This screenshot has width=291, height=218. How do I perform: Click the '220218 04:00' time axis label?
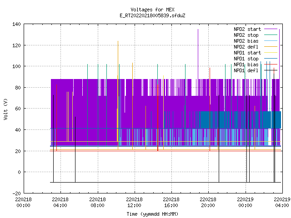[60, 203]
